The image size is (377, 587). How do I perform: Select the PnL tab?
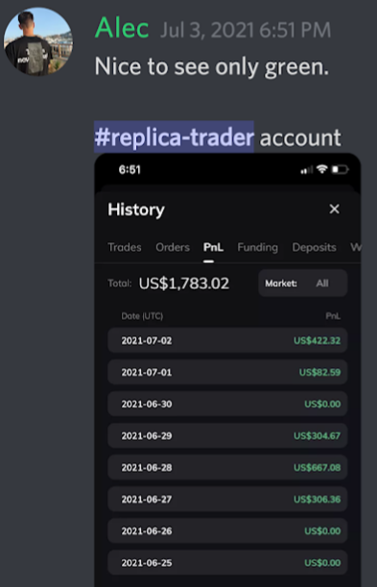[213, 247]
